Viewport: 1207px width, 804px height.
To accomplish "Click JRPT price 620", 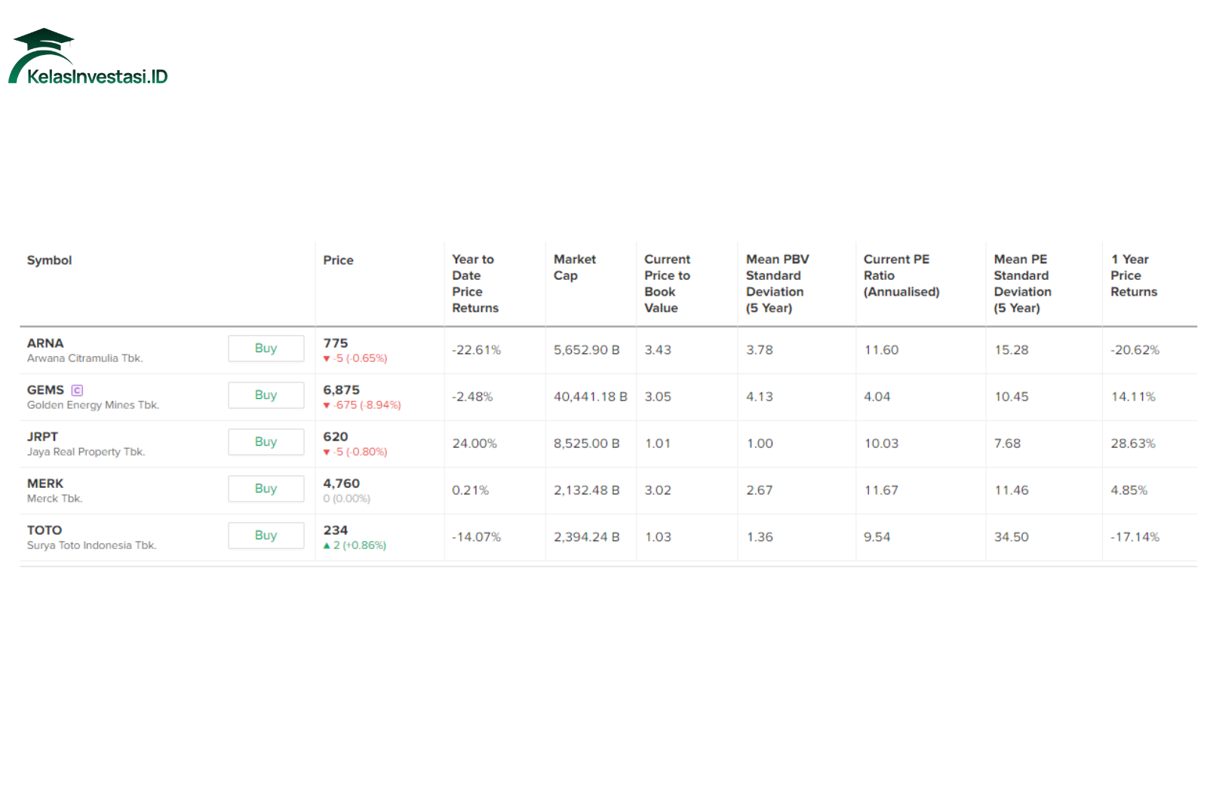I will point(336,437).
